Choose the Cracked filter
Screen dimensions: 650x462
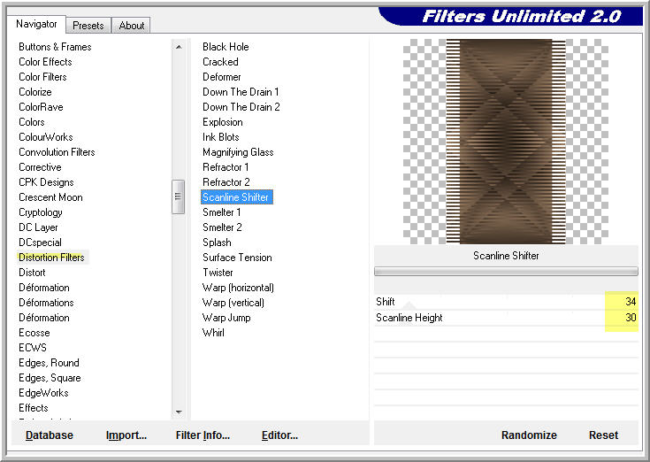(x=220, y=62)
